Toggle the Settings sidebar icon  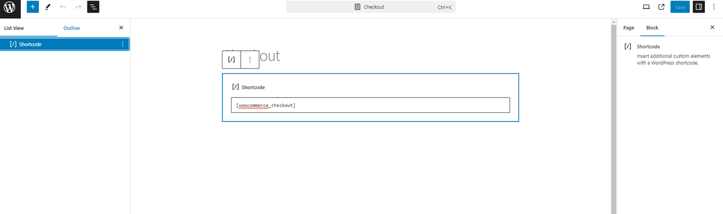699,7
